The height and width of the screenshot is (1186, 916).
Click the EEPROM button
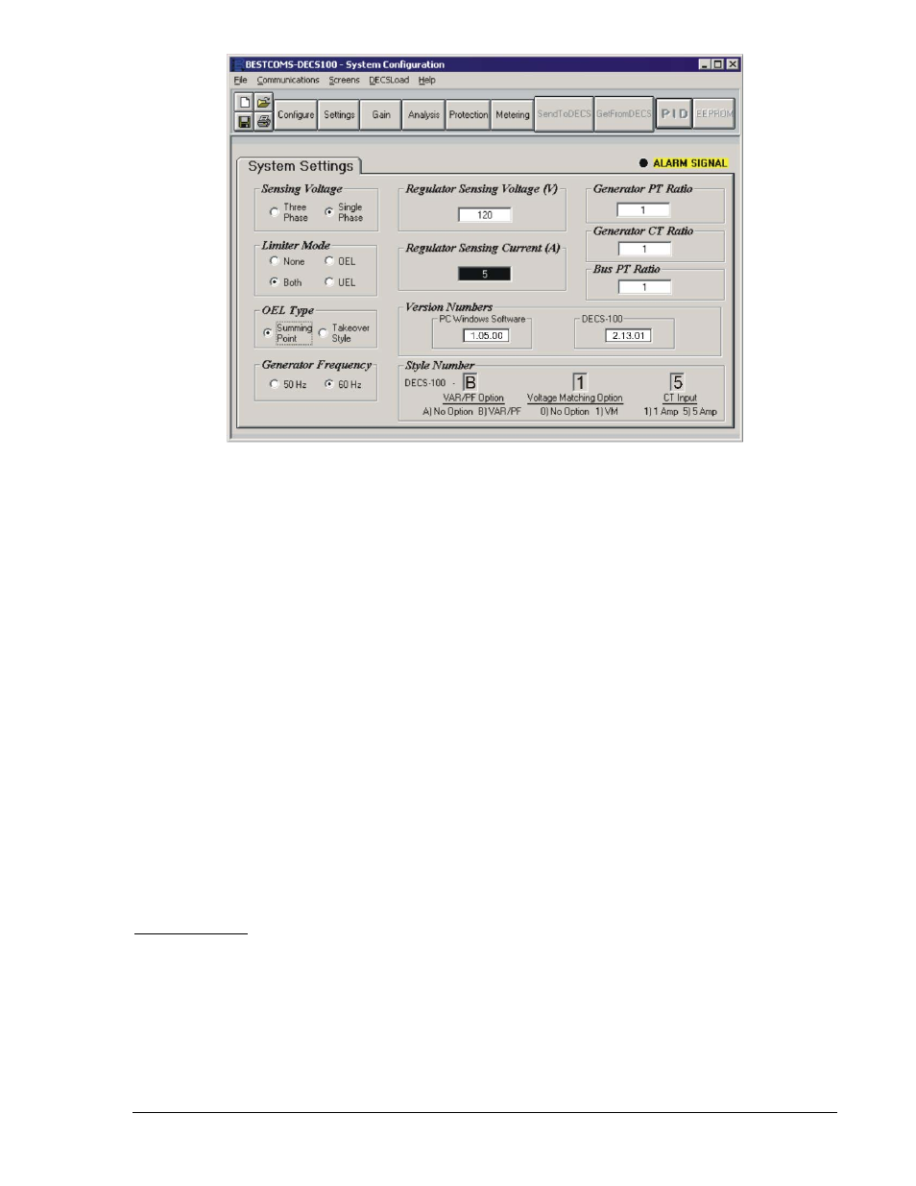714,113
